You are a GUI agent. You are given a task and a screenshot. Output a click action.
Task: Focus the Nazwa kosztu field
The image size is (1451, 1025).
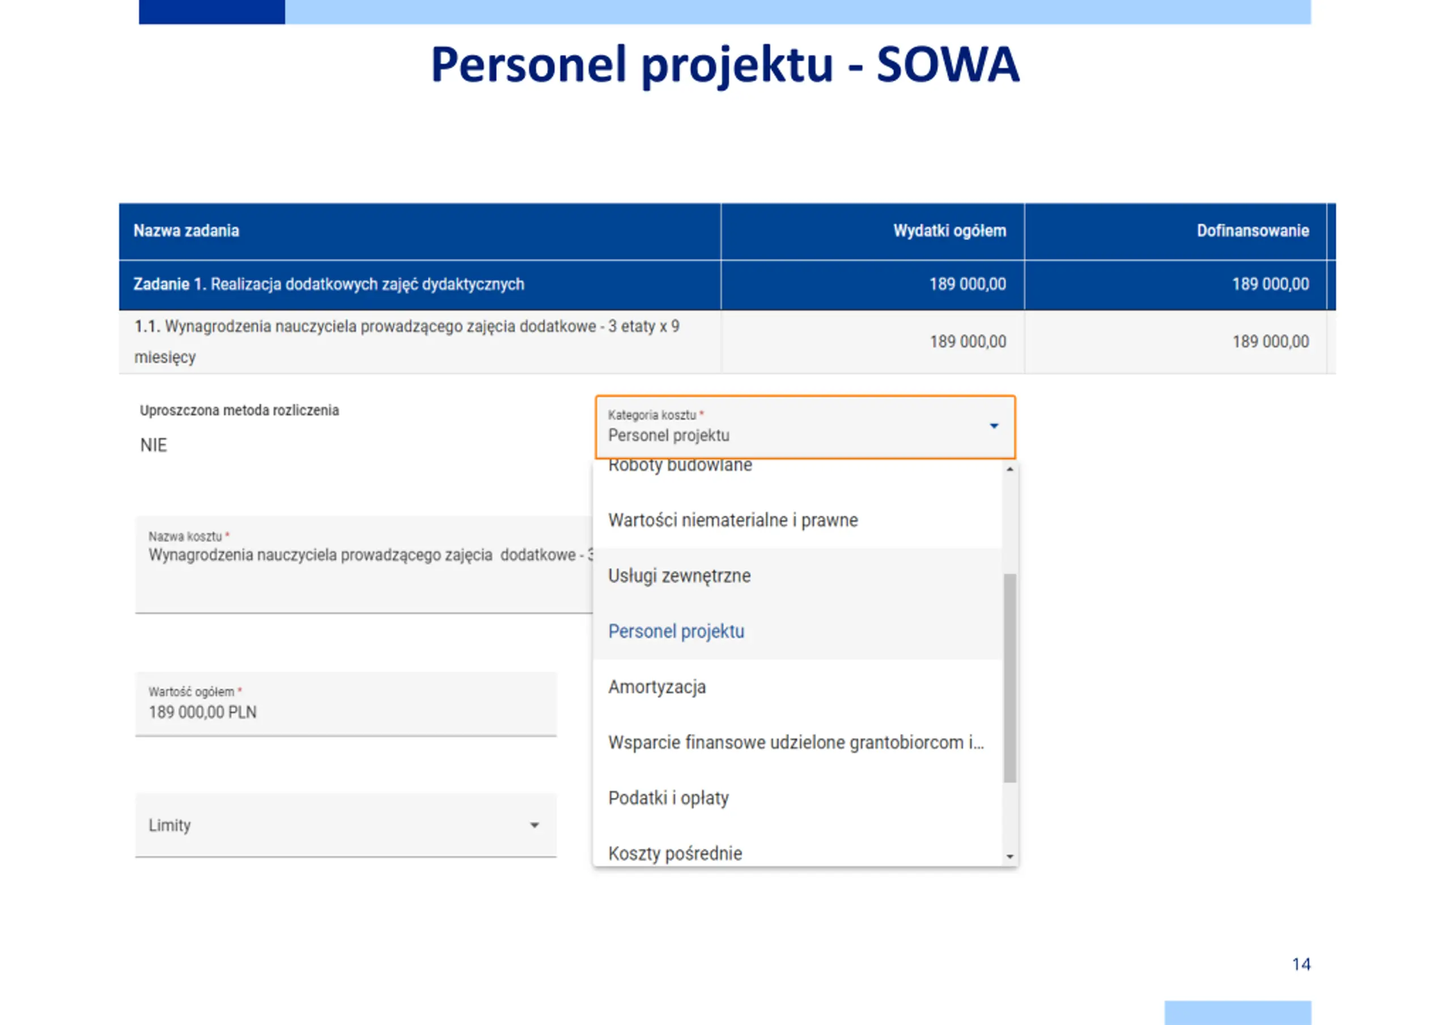[x=364, y=564]
